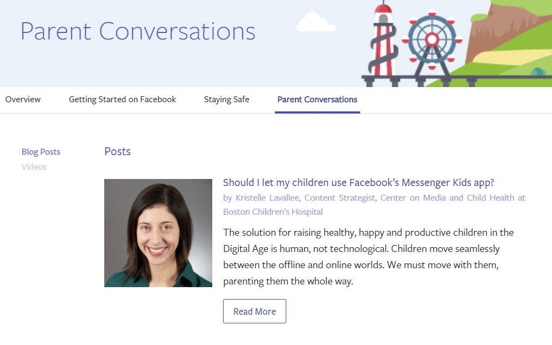552x345 pixels.
Task: Open Kristelle Lavallee's author photo
Action: [158, 233]
